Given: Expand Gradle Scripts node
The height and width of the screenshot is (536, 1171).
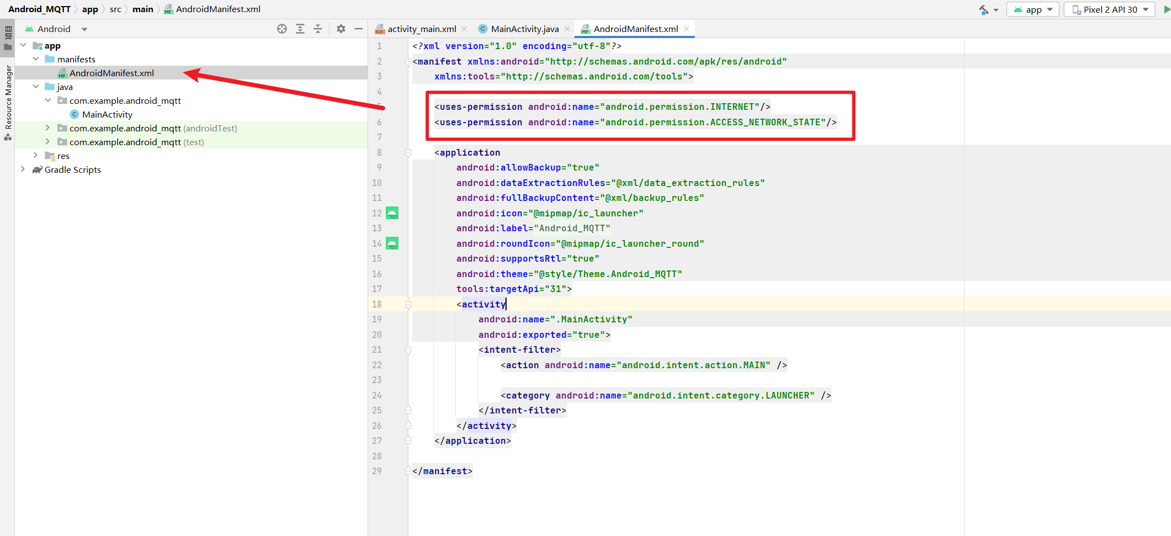Looking at the screenshot, I should pyautogui.click(x=23, y=169).
